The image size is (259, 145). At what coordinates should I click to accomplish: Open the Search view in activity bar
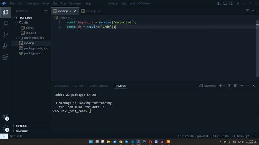pyautogui.click(x=5, y=23)
